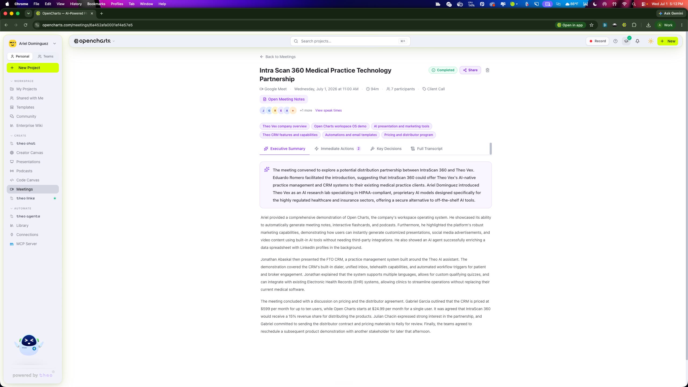The width and height of the screenshot is (688, 387).
Task: Go back to Meetings
Action: (x=278, y=57)
